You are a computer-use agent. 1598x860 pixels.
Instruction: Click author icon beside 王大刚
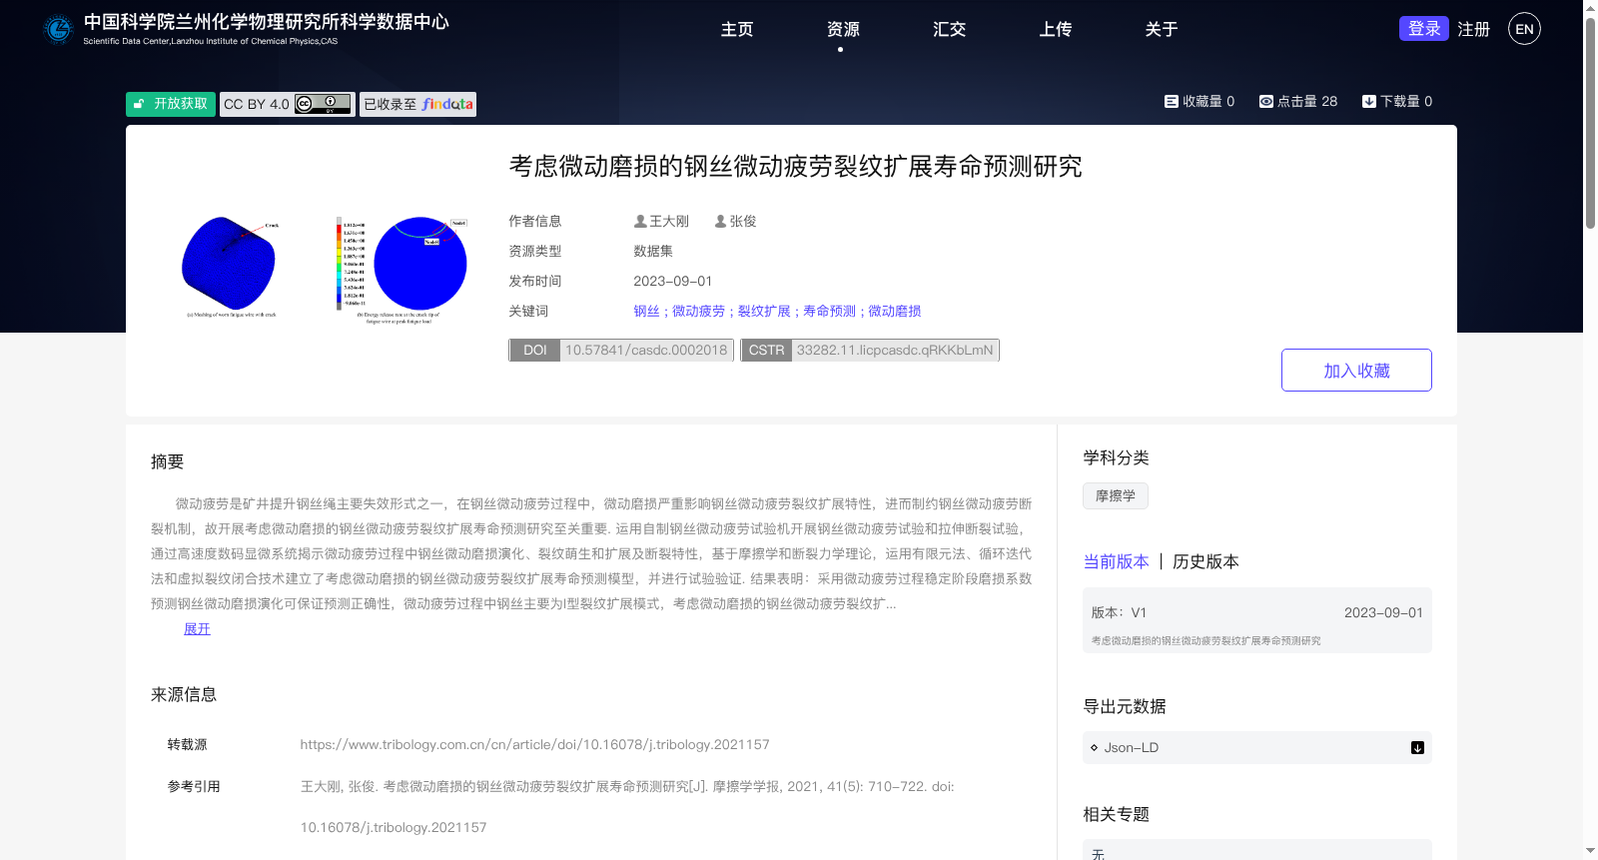click(x=640, y=222)
